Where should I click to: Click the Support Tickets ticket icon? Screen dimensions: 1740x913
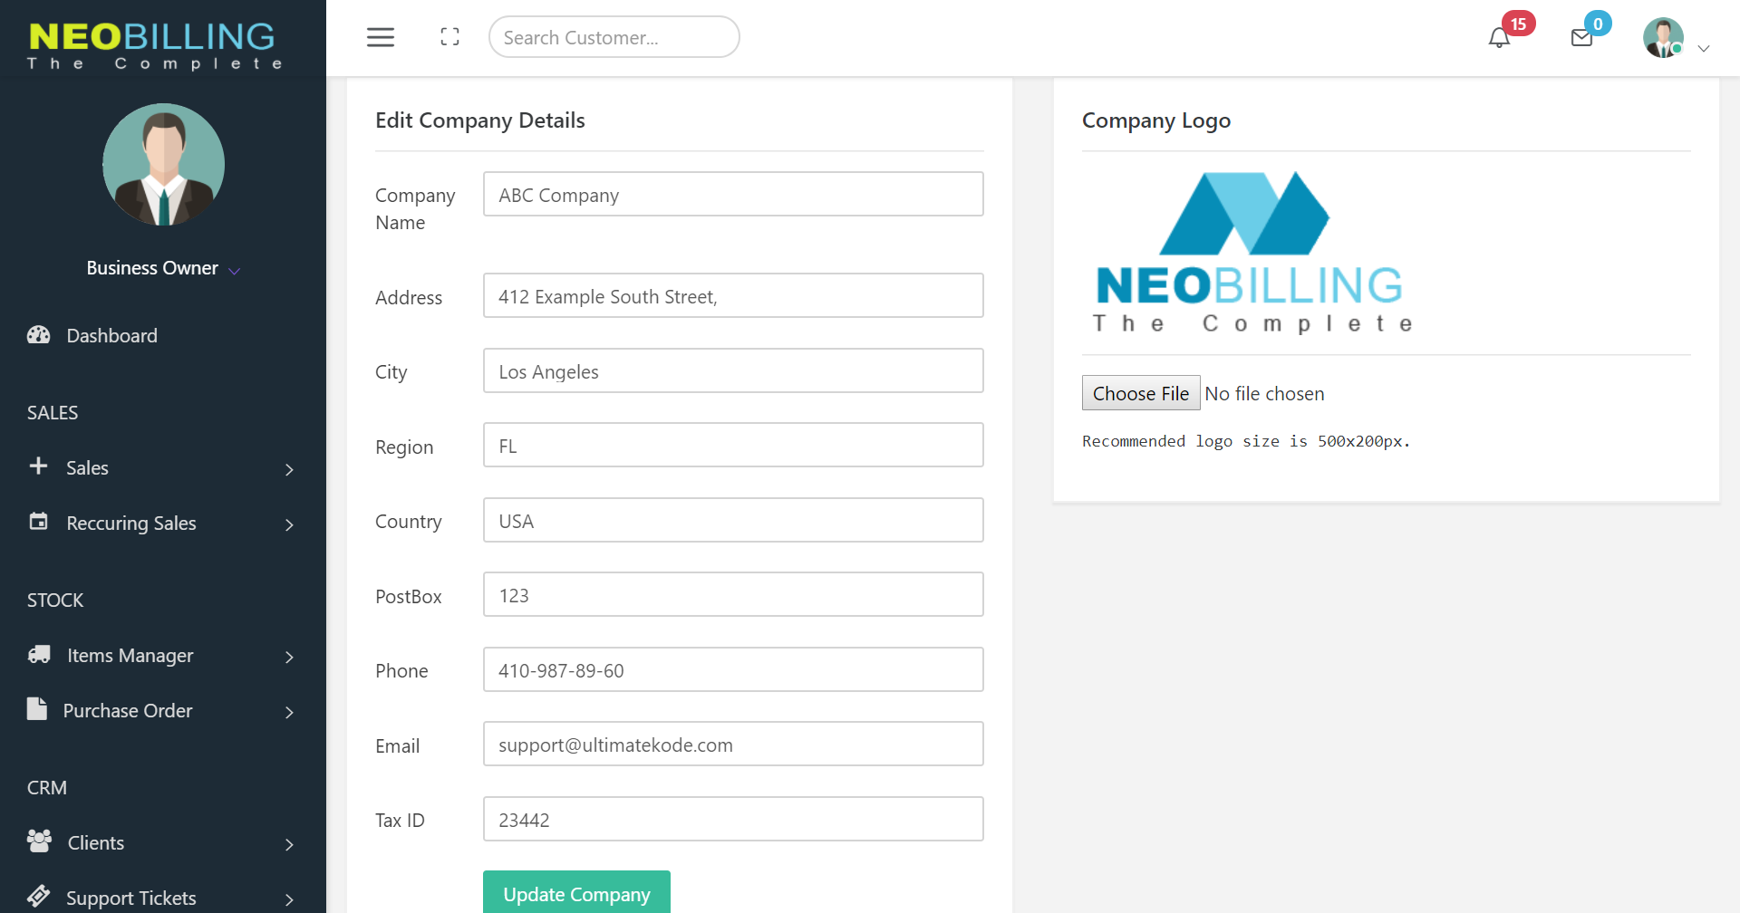pos(39,897)
